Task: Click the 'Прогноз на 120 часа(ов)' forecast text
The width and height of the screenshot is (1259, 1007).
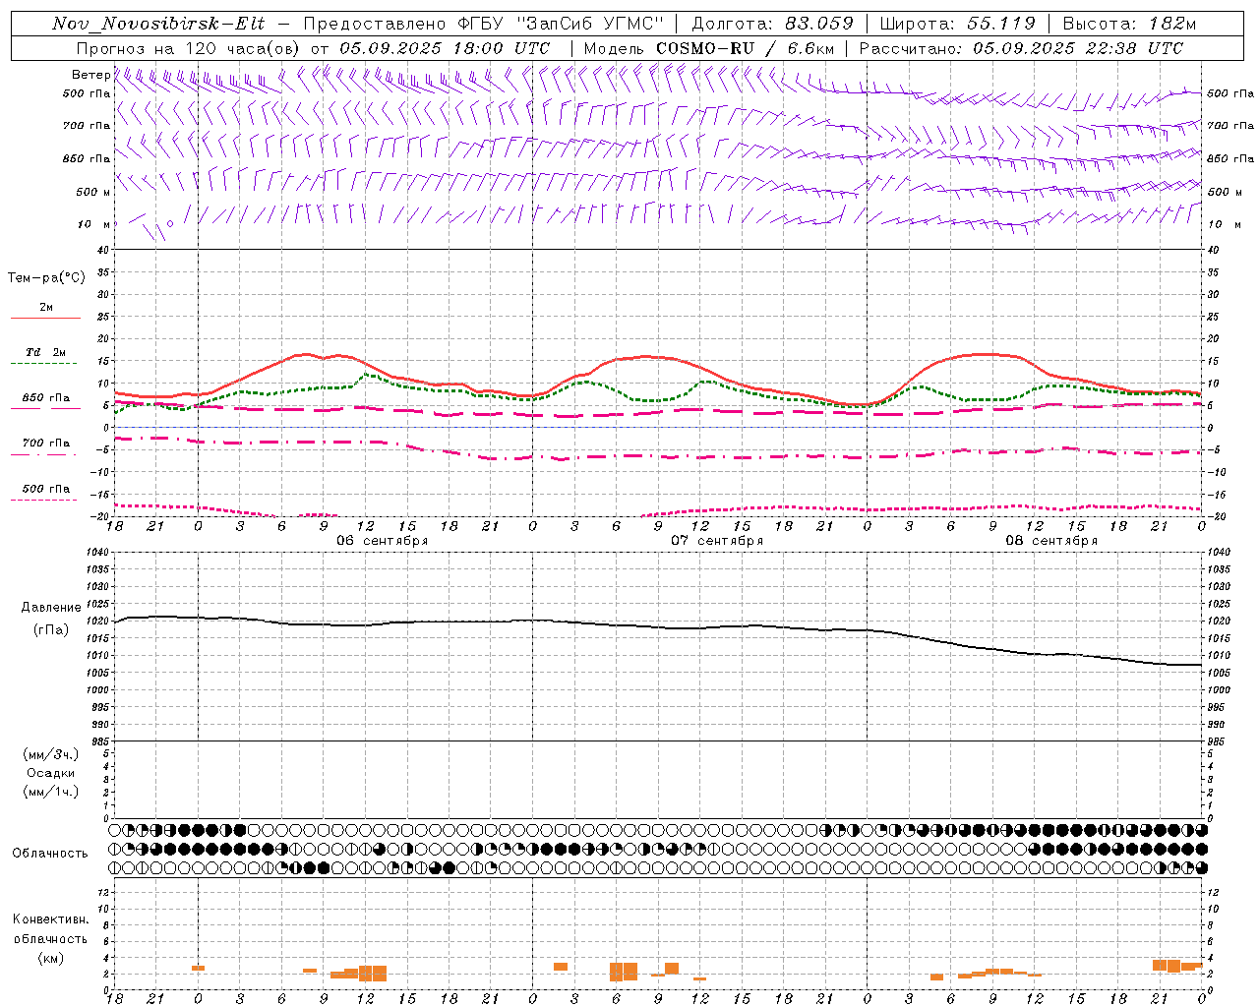Action: click(187, 48)
